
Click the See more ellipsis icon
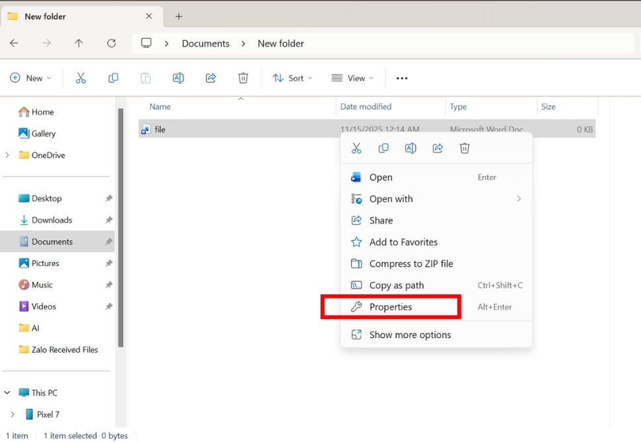pos(401,77)
